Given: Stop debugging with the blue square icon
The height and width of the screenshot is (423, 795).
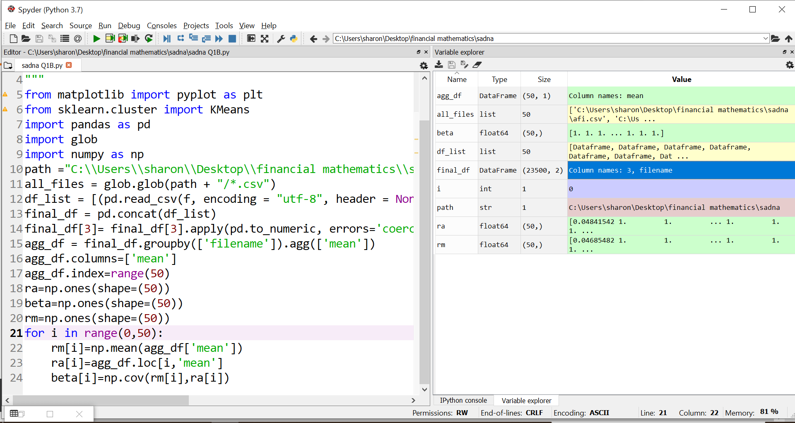Looking at the screenshot, I should [x=232, y=38].
